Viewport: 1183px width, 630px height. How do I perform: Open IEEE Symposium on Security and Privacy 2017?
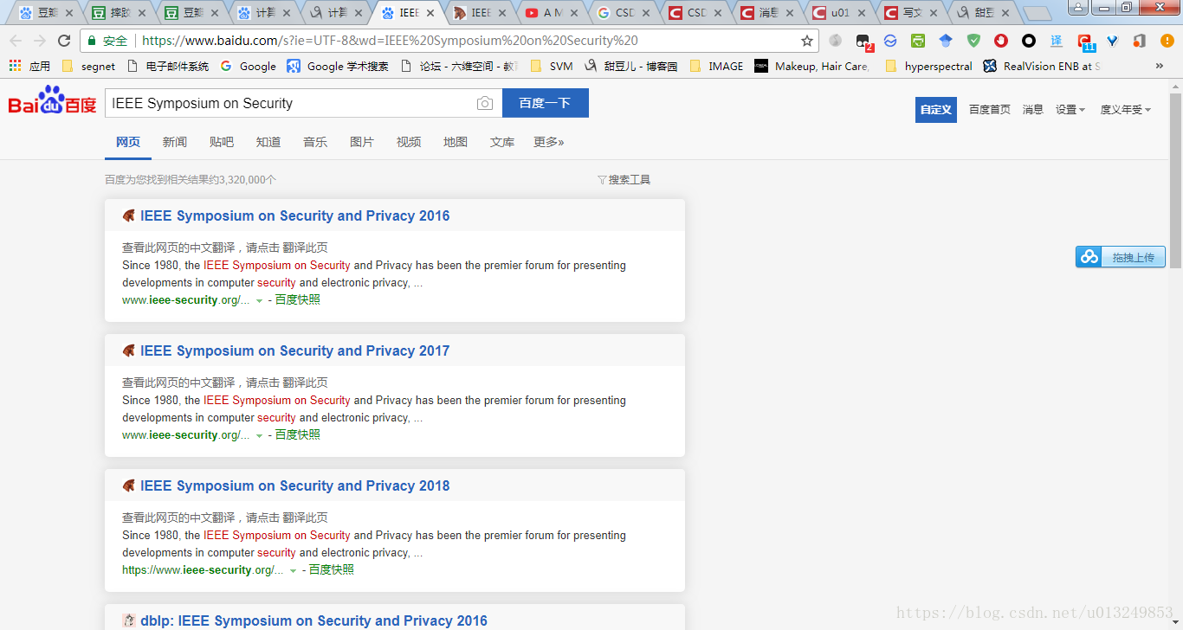click(x=294, y=351)
